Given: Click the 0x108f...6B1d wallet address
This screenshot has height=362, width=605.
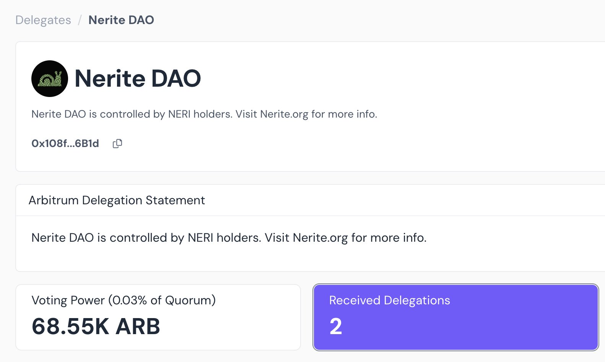Looking at the screenshot, I should pyautogui.click(x=65, y=144).
